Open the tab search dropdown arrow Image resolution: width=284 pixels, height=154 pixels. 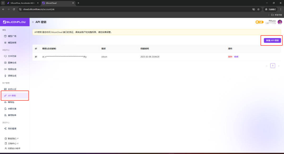pyautogui.click(x=3, y=3)
